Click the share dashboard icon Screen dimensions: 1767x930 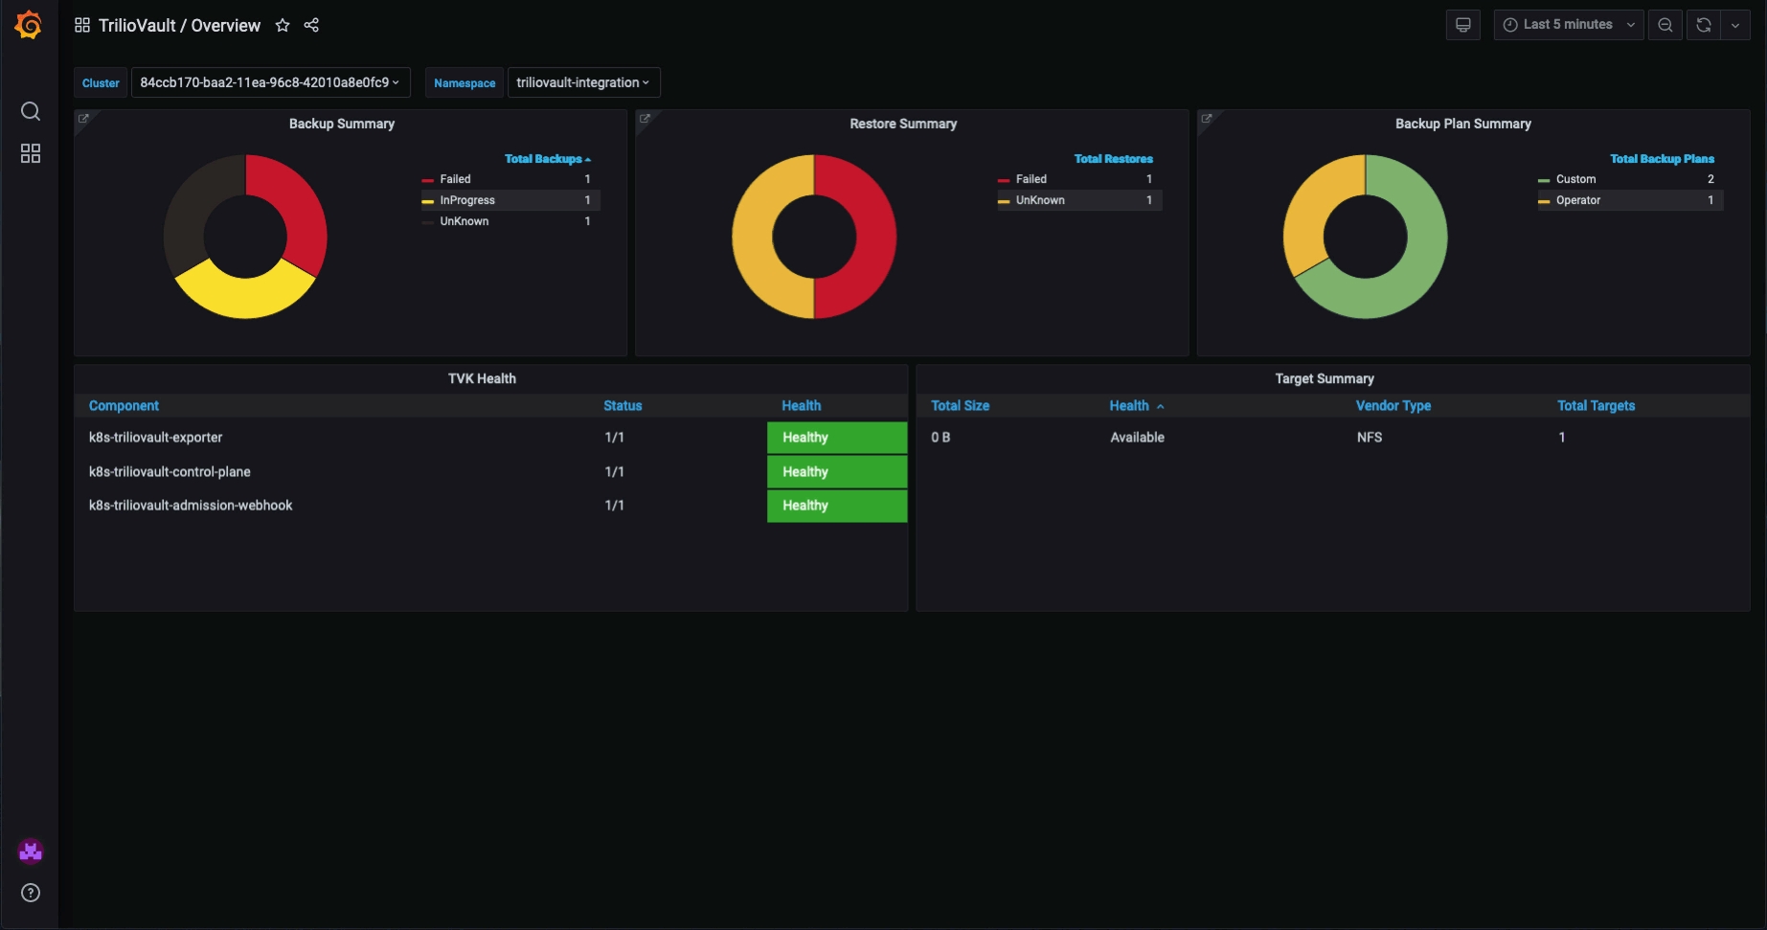[x=311, y=26]
